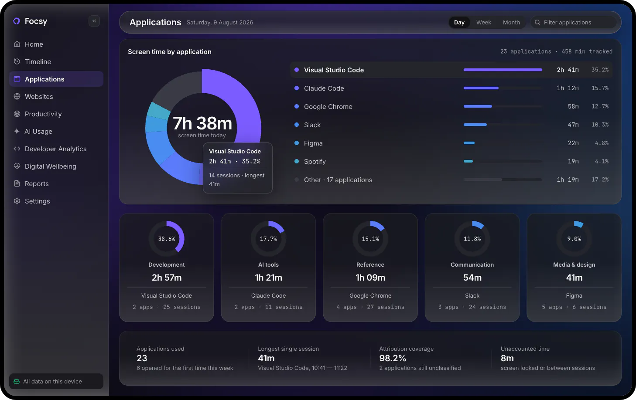The image size is (636, 400).
Task: Open Settings in the sidebar
Action: [x=56, y=201]
